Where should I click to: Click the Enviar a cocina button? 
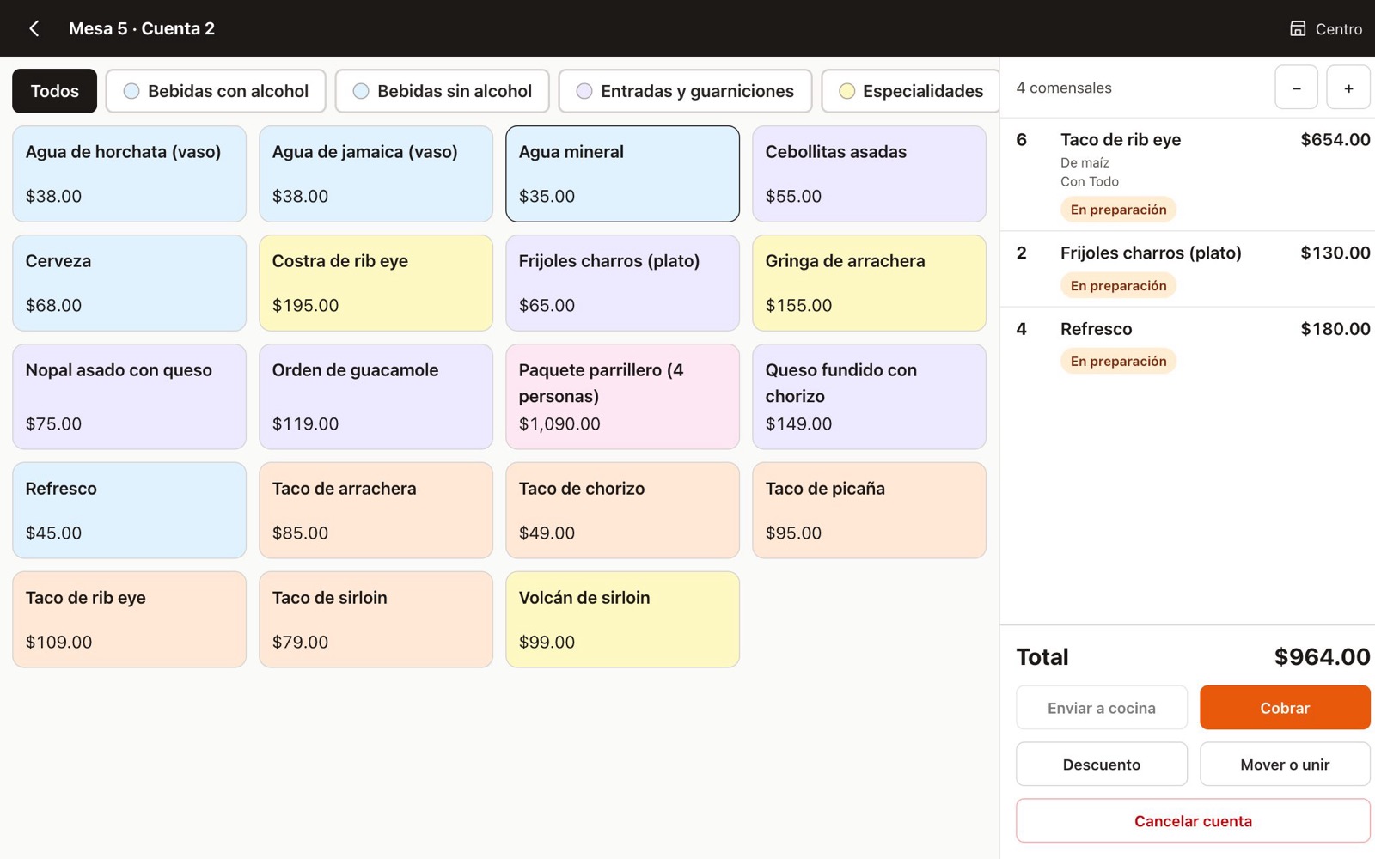click(x=1102, y=708)
